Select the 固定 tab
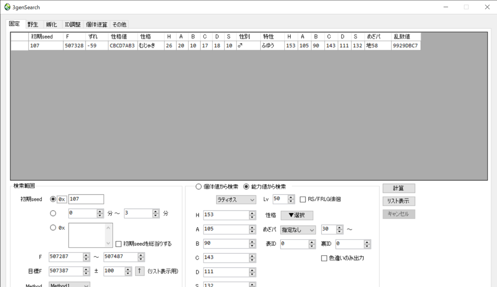The image size is (497, 287). click(x=14, y=24)
